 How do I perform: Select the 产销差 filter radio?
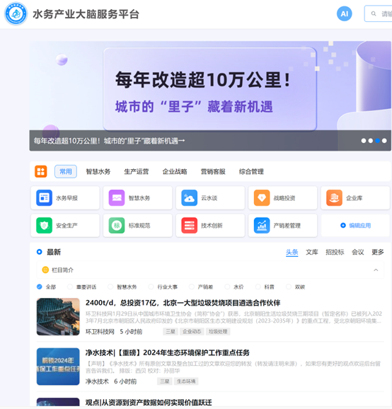point(192,287)
